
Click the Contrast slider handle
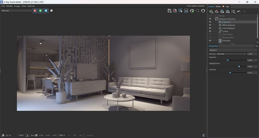coord(230,72)
